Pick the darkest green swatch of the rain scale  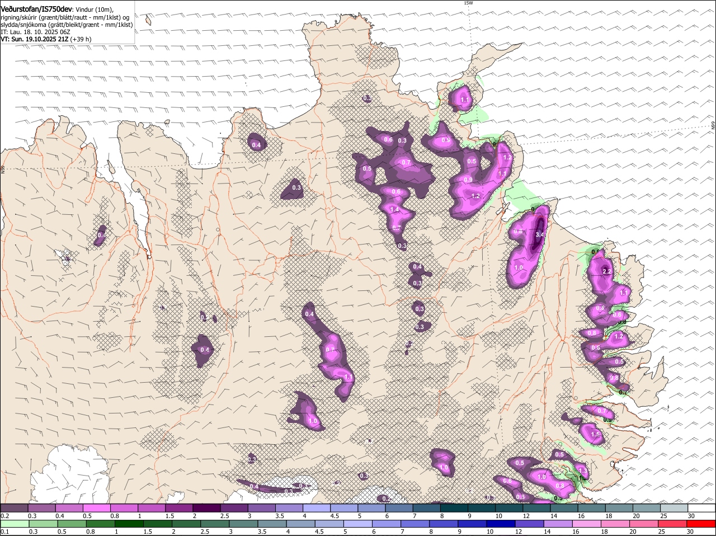coord(128,524)
